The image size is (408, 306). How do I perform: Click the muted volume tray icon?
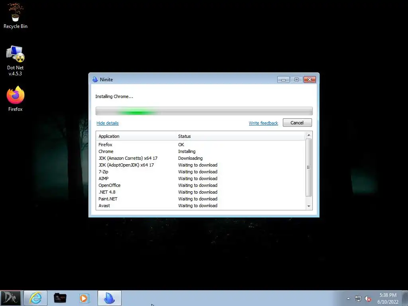click(368, 298)
